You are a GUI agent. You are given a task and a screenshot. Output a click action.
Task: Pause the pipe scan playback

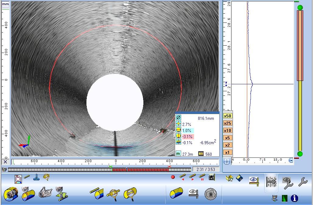pos(202,177)
